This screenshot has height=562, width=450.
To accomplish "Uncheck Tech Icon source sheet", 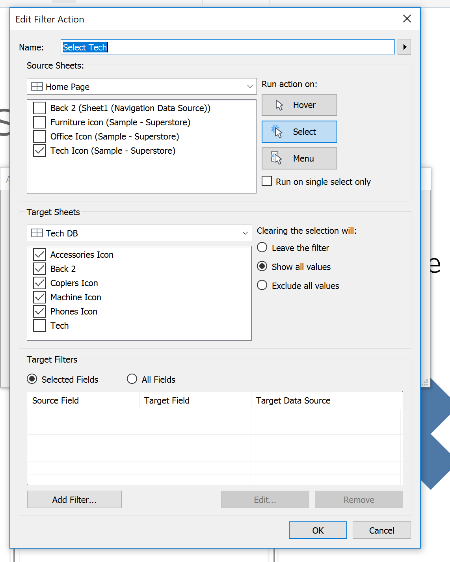I will coord(39,151).
